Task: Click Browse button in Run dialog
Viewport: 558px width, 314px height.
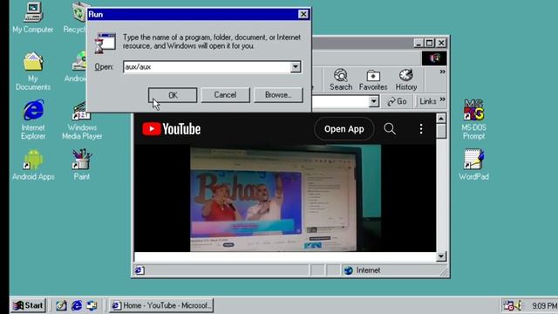Action: click(x=278, y=95)
